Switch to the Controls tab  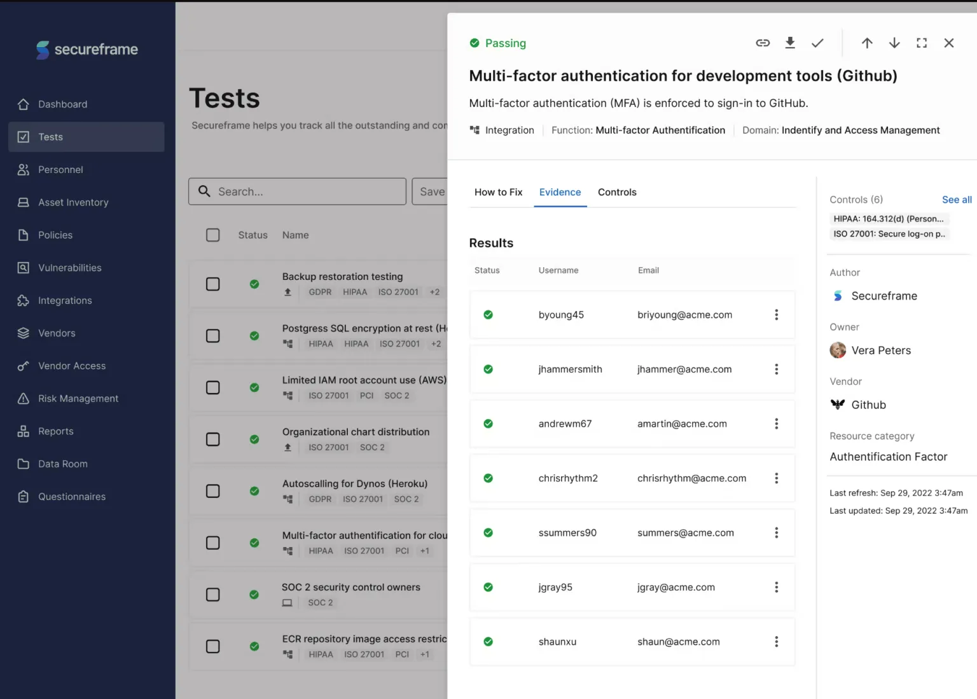pyautogui.click(x=616, y=192)
